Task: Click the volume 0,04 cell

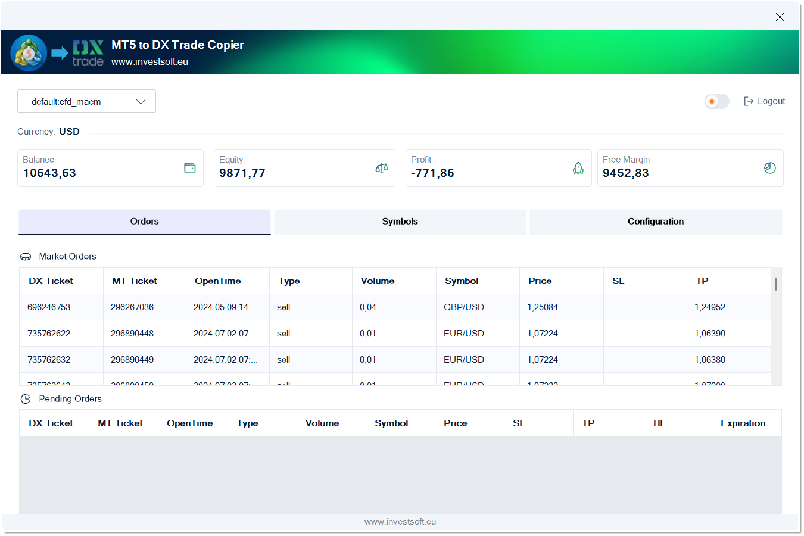Action: [394, 307]
